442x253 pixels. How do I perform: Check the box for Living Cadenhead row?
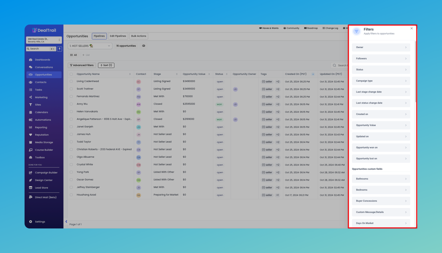pyautogui.click(x=71, y=81)
